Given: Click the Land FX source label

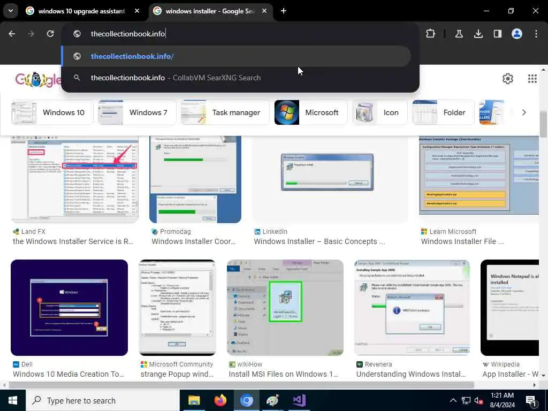Looking at the screenshot, I should point(33,231).
